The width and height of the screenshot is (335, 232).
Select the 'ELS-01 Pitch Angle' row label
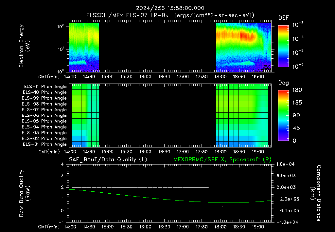tap(45, 144)
